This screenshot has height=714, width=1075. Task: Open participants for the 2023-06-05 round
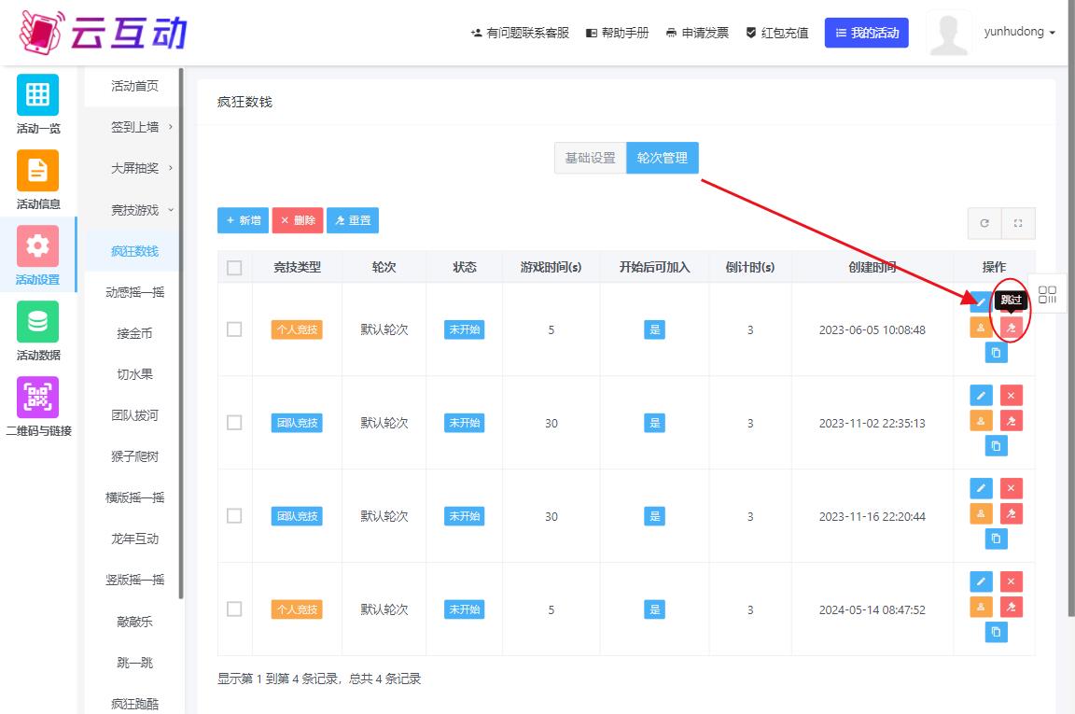[981, 328]
